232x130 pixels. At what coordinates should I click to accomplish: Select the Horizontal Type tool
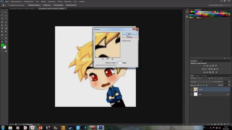[6, 35]
